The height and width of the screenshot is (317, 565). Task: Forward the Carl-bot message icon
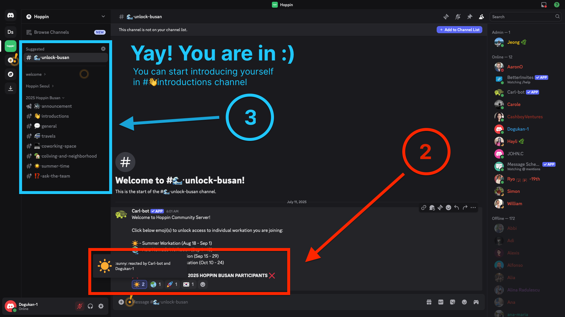tap(465, 208)
